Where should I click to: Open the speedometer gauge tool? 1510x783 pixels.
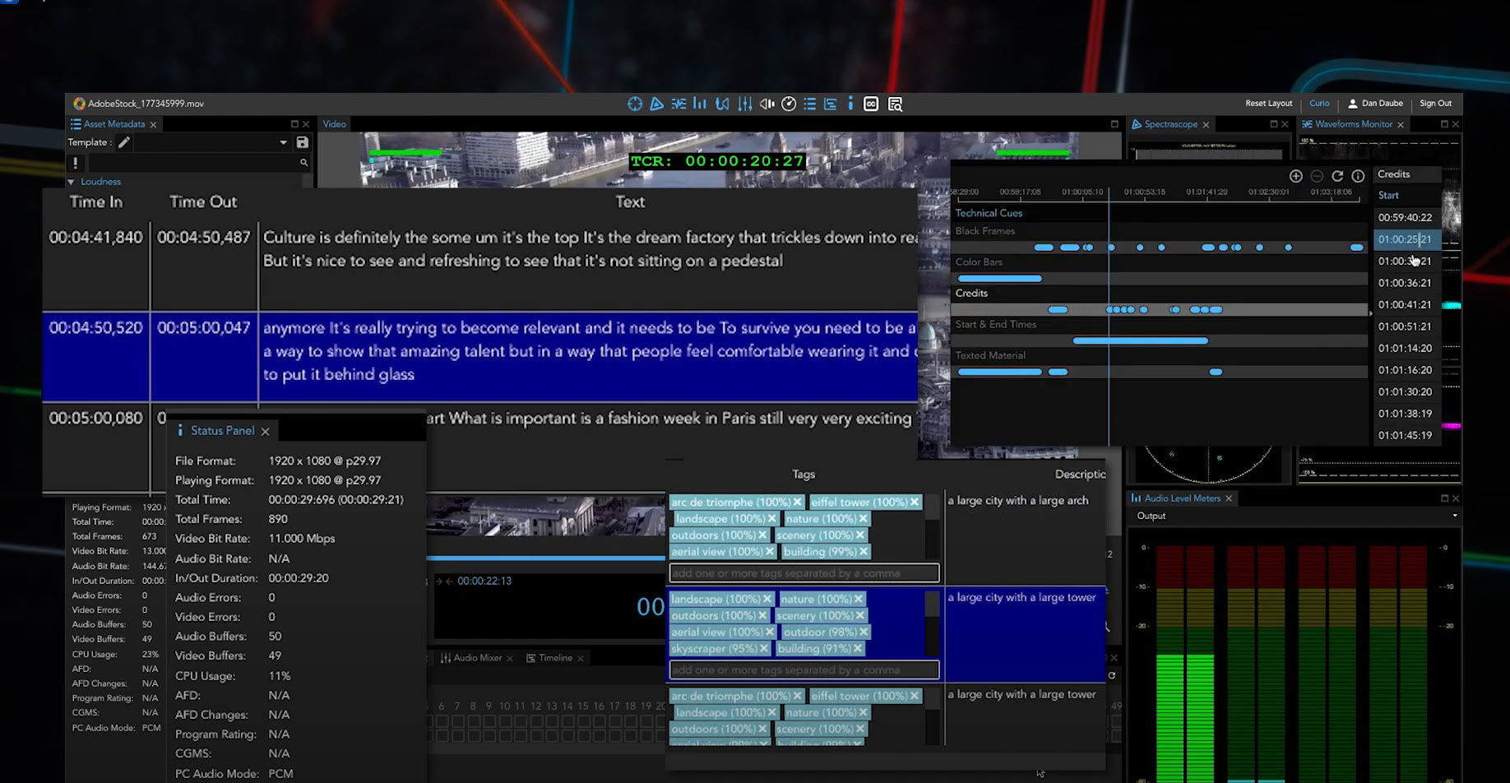click(x=788, y=104)
